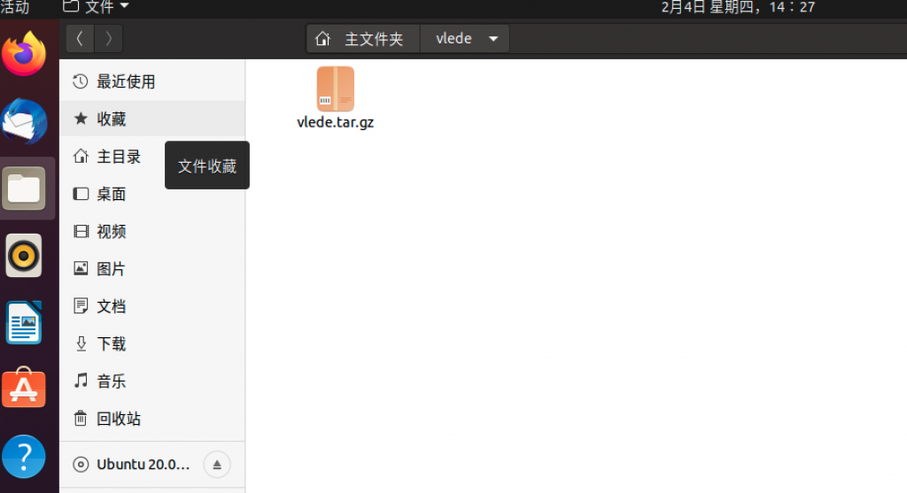Open the Files app in dock
Viewport: 907px width, 493px height.
click(24, 189)
